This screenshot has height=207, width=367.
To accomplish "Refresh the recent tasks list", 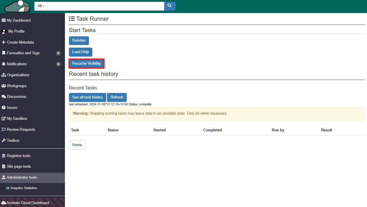I will point(117,97).
